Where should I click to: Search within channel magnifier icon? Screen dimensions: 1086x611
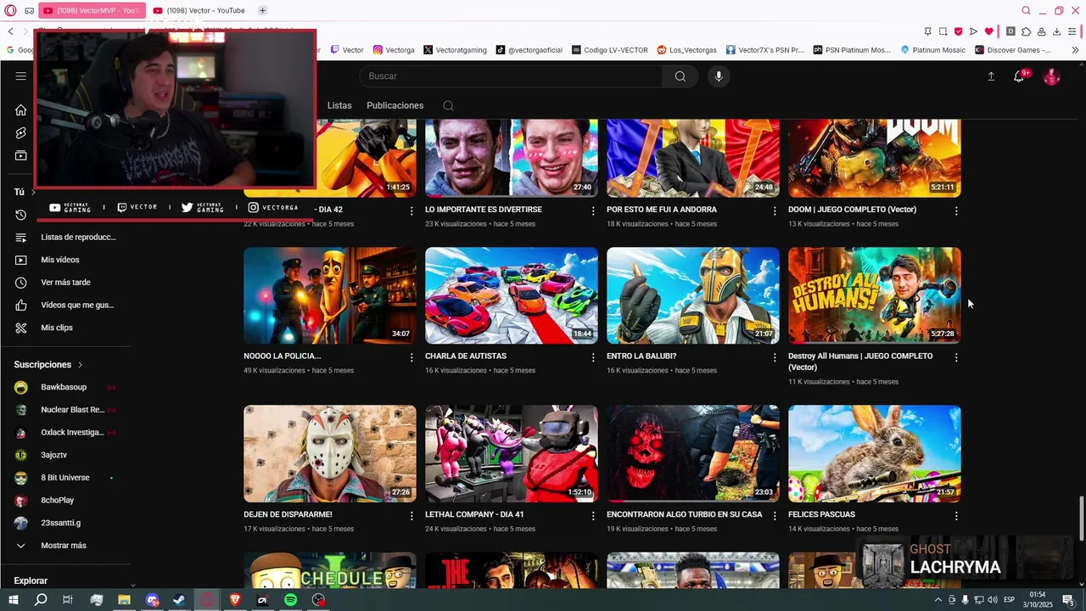click(448, 106)
